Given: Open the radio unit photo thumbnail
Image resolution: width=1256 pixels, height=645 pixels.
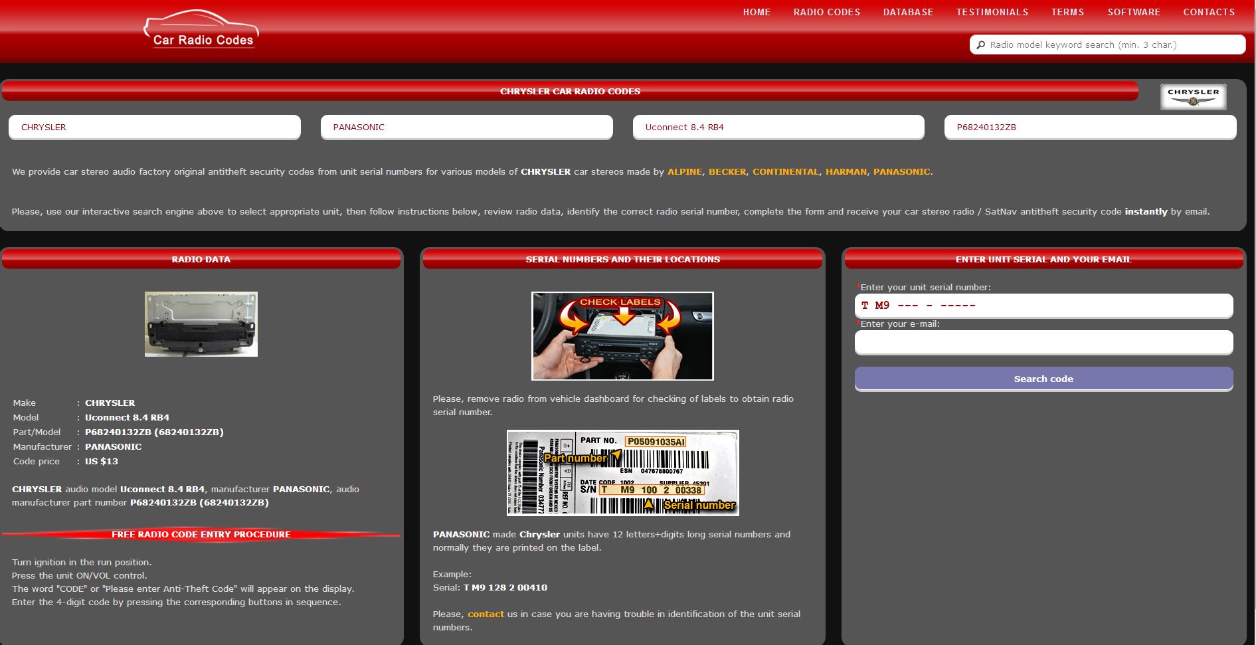Looking at the screenshot, I should coord(201,324).
